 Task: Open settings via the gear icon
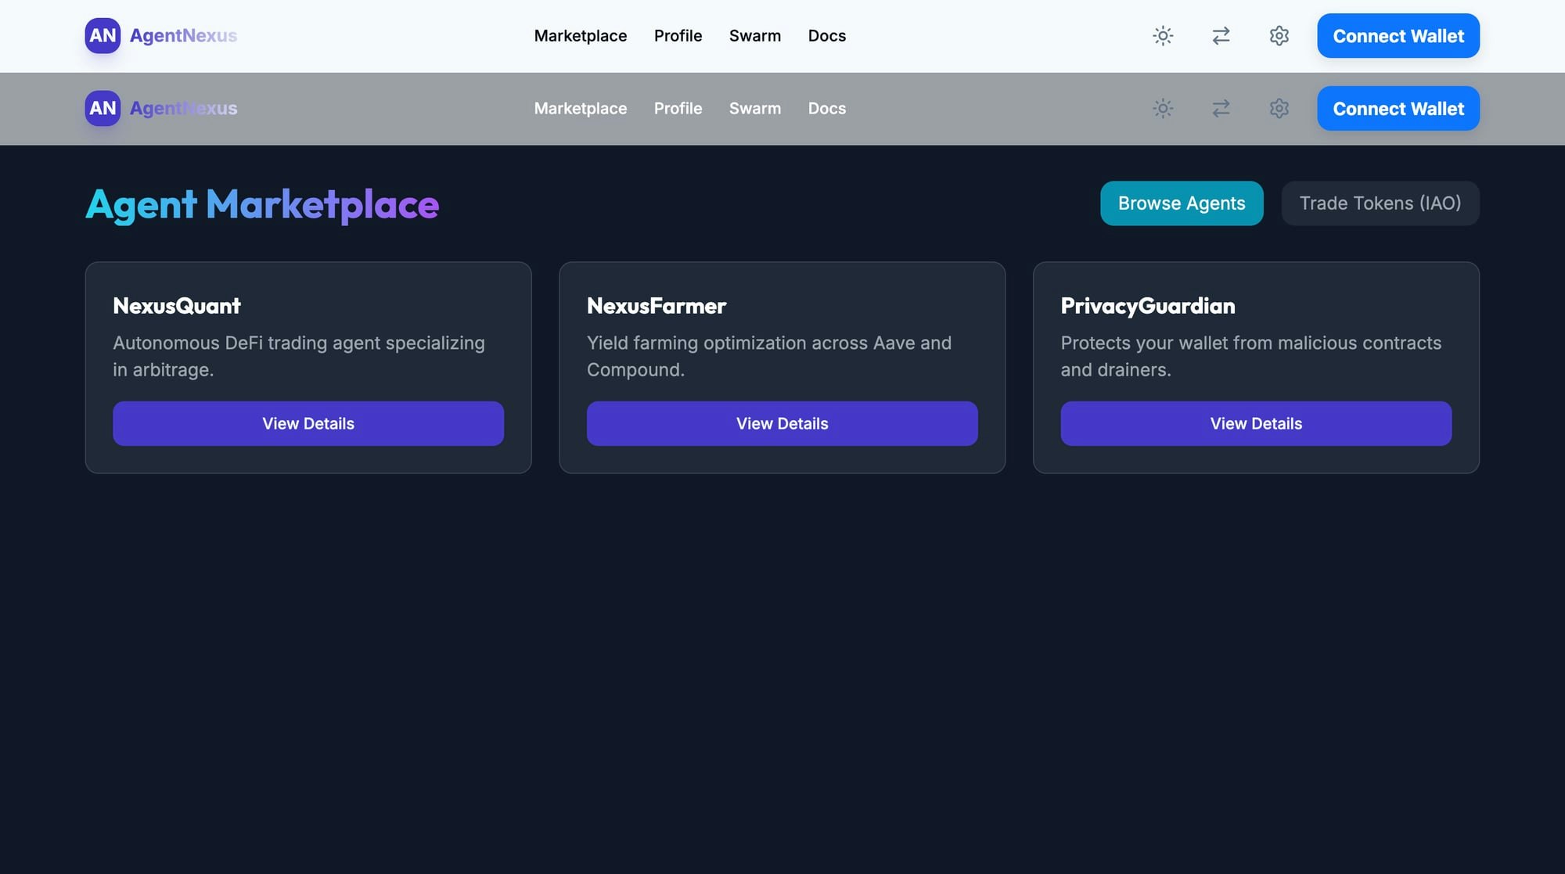(1279, 36)
